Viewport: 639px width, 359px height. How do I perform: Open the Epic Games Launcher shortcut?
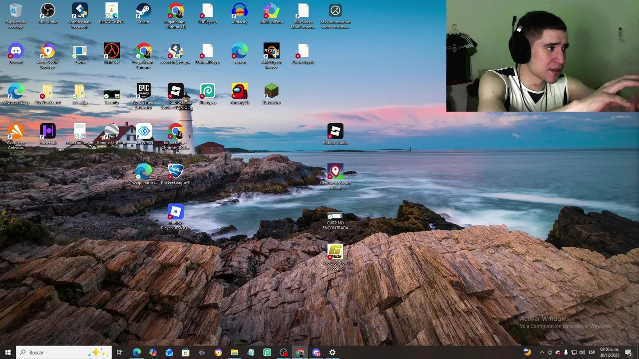point(144,96)
